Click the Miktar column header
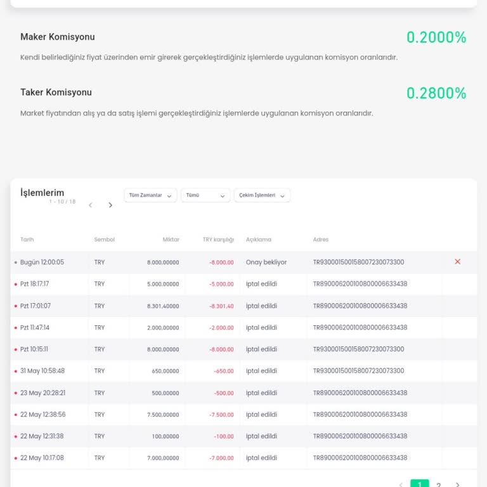The height and width of the screenshot is (487, 487). point(171,240)
